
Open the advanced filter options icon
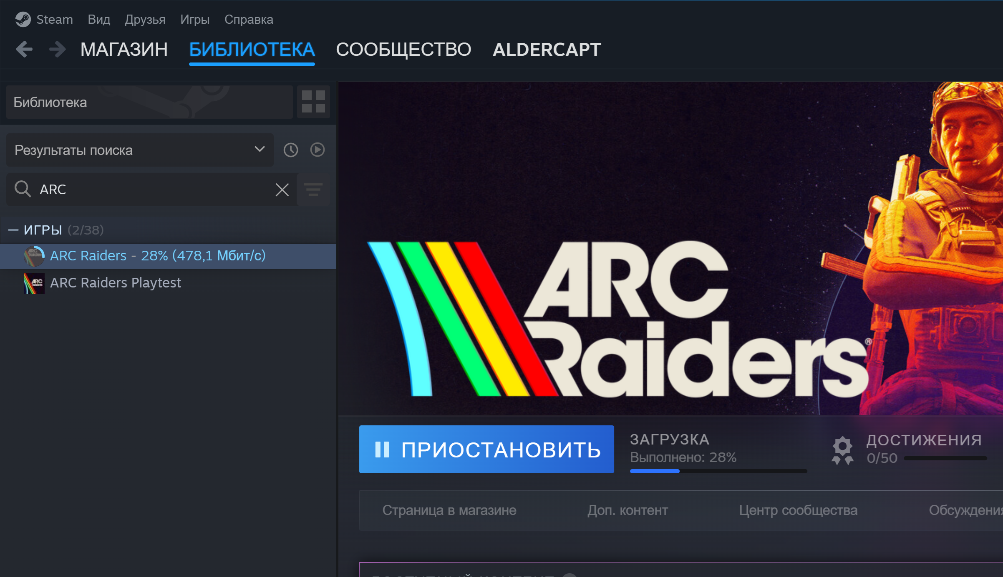pos(313,190)
